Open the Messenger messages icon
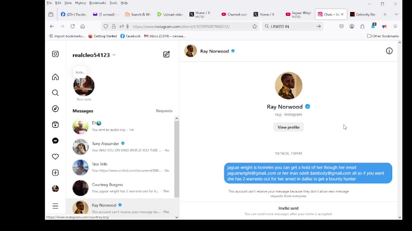 click(x=55, y=141)
